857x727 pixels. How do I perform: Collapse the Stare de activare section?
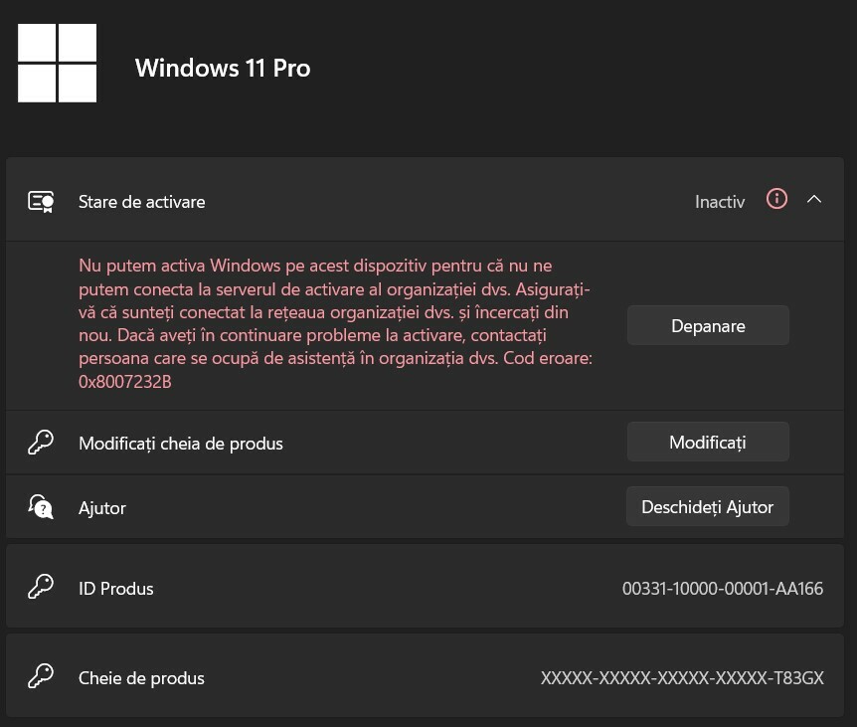814,200
